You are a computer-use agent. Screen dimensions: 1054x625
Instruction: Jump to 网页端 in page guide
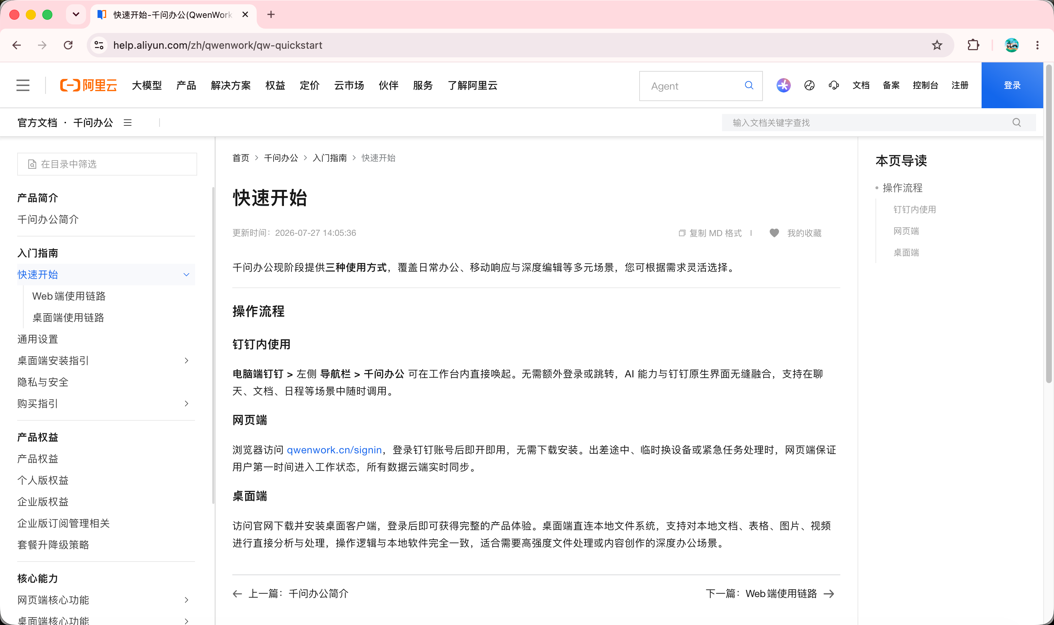(x=906, y=231)
